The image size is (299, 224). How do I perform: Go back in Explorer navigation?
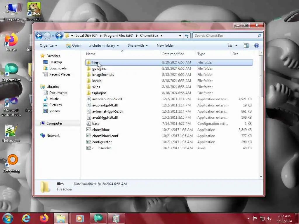(x=39, y=36)
